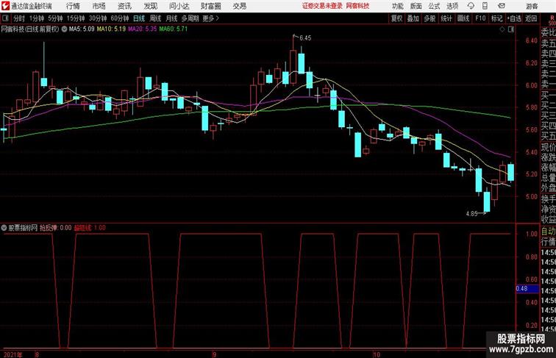
Task: Open the 公式 menu
Action: 434,6
